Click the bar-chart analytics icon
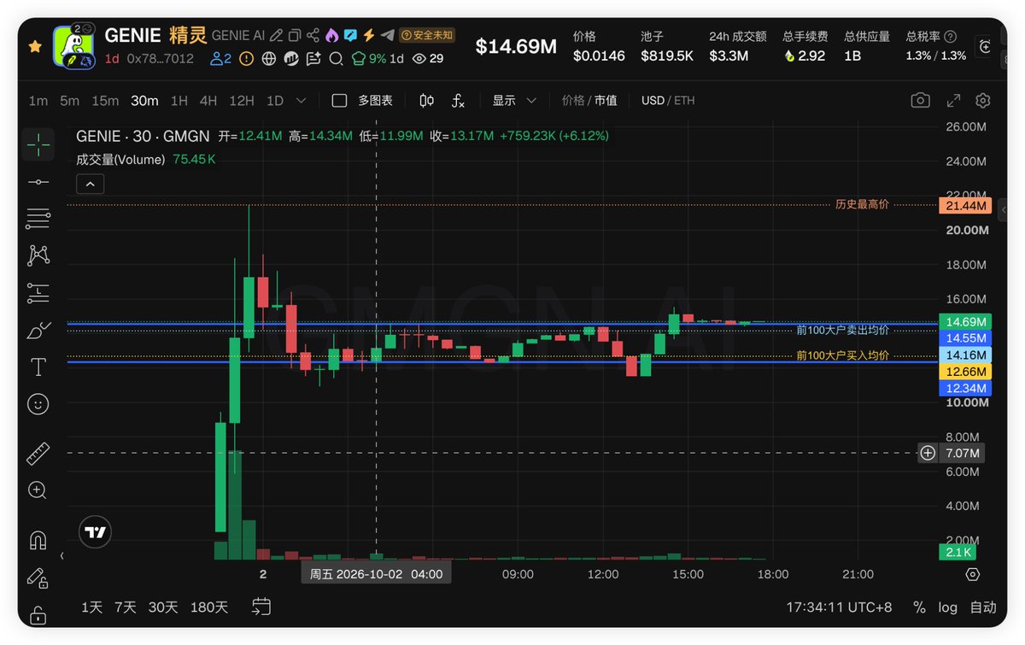Screen dimensions: 1025x645 click(x=291, y=59)
